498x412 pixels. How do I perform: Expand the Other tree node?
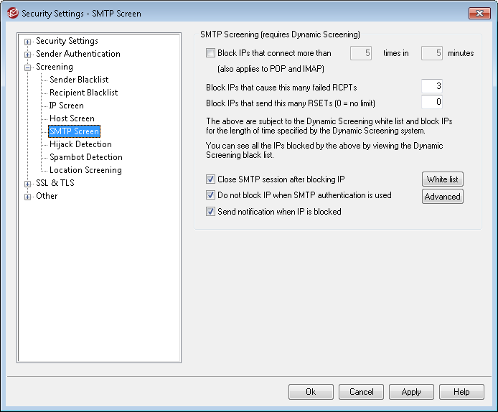(28, 197)
